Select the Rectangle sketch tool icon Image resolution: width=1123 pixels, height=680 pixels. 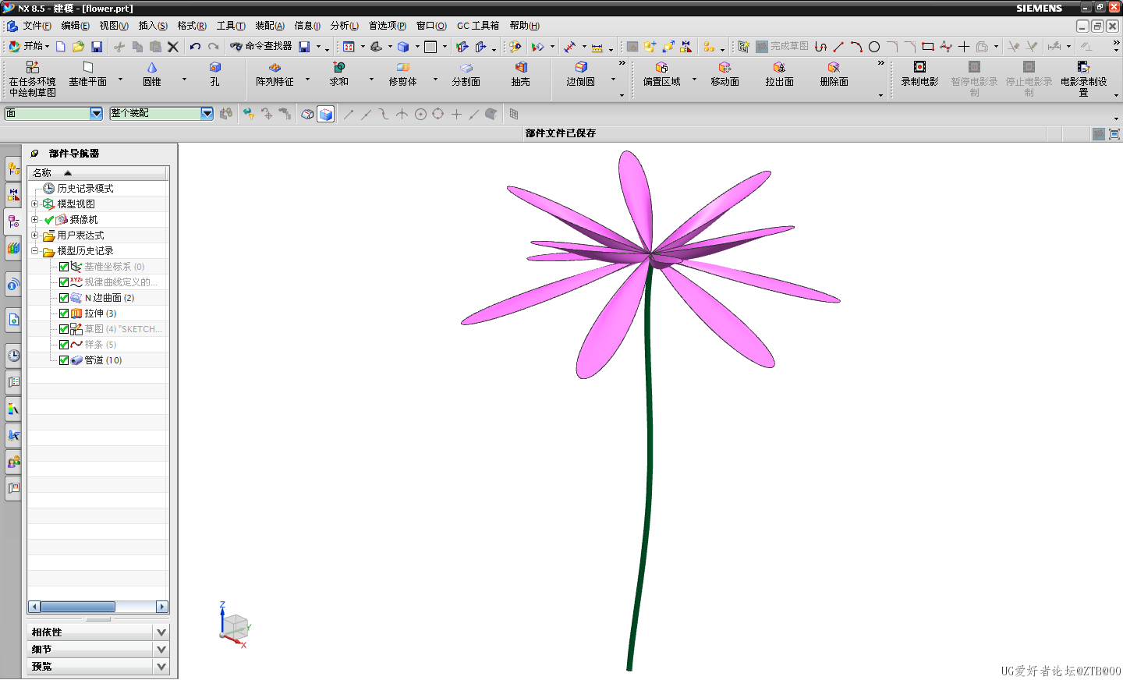[928, 47]
